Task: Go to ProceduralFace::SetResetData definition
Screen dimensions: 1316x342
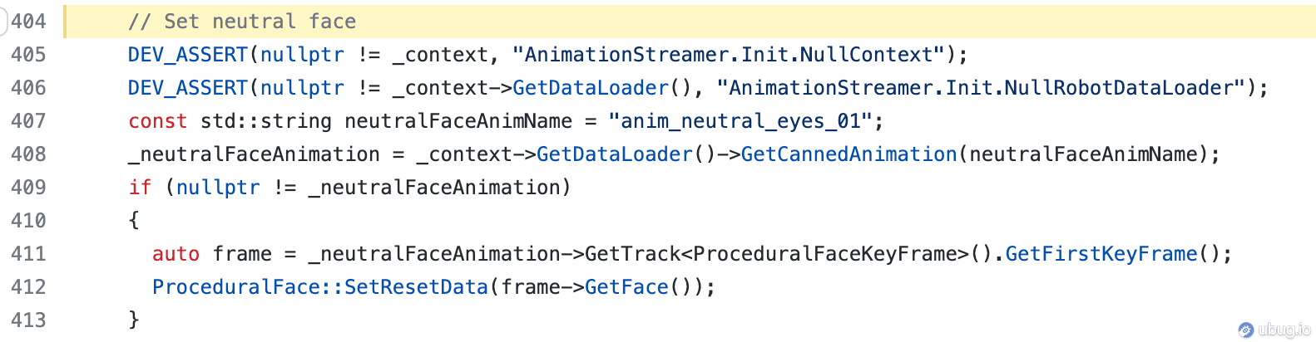Action: pyautogui.click(x=320, y=287)
